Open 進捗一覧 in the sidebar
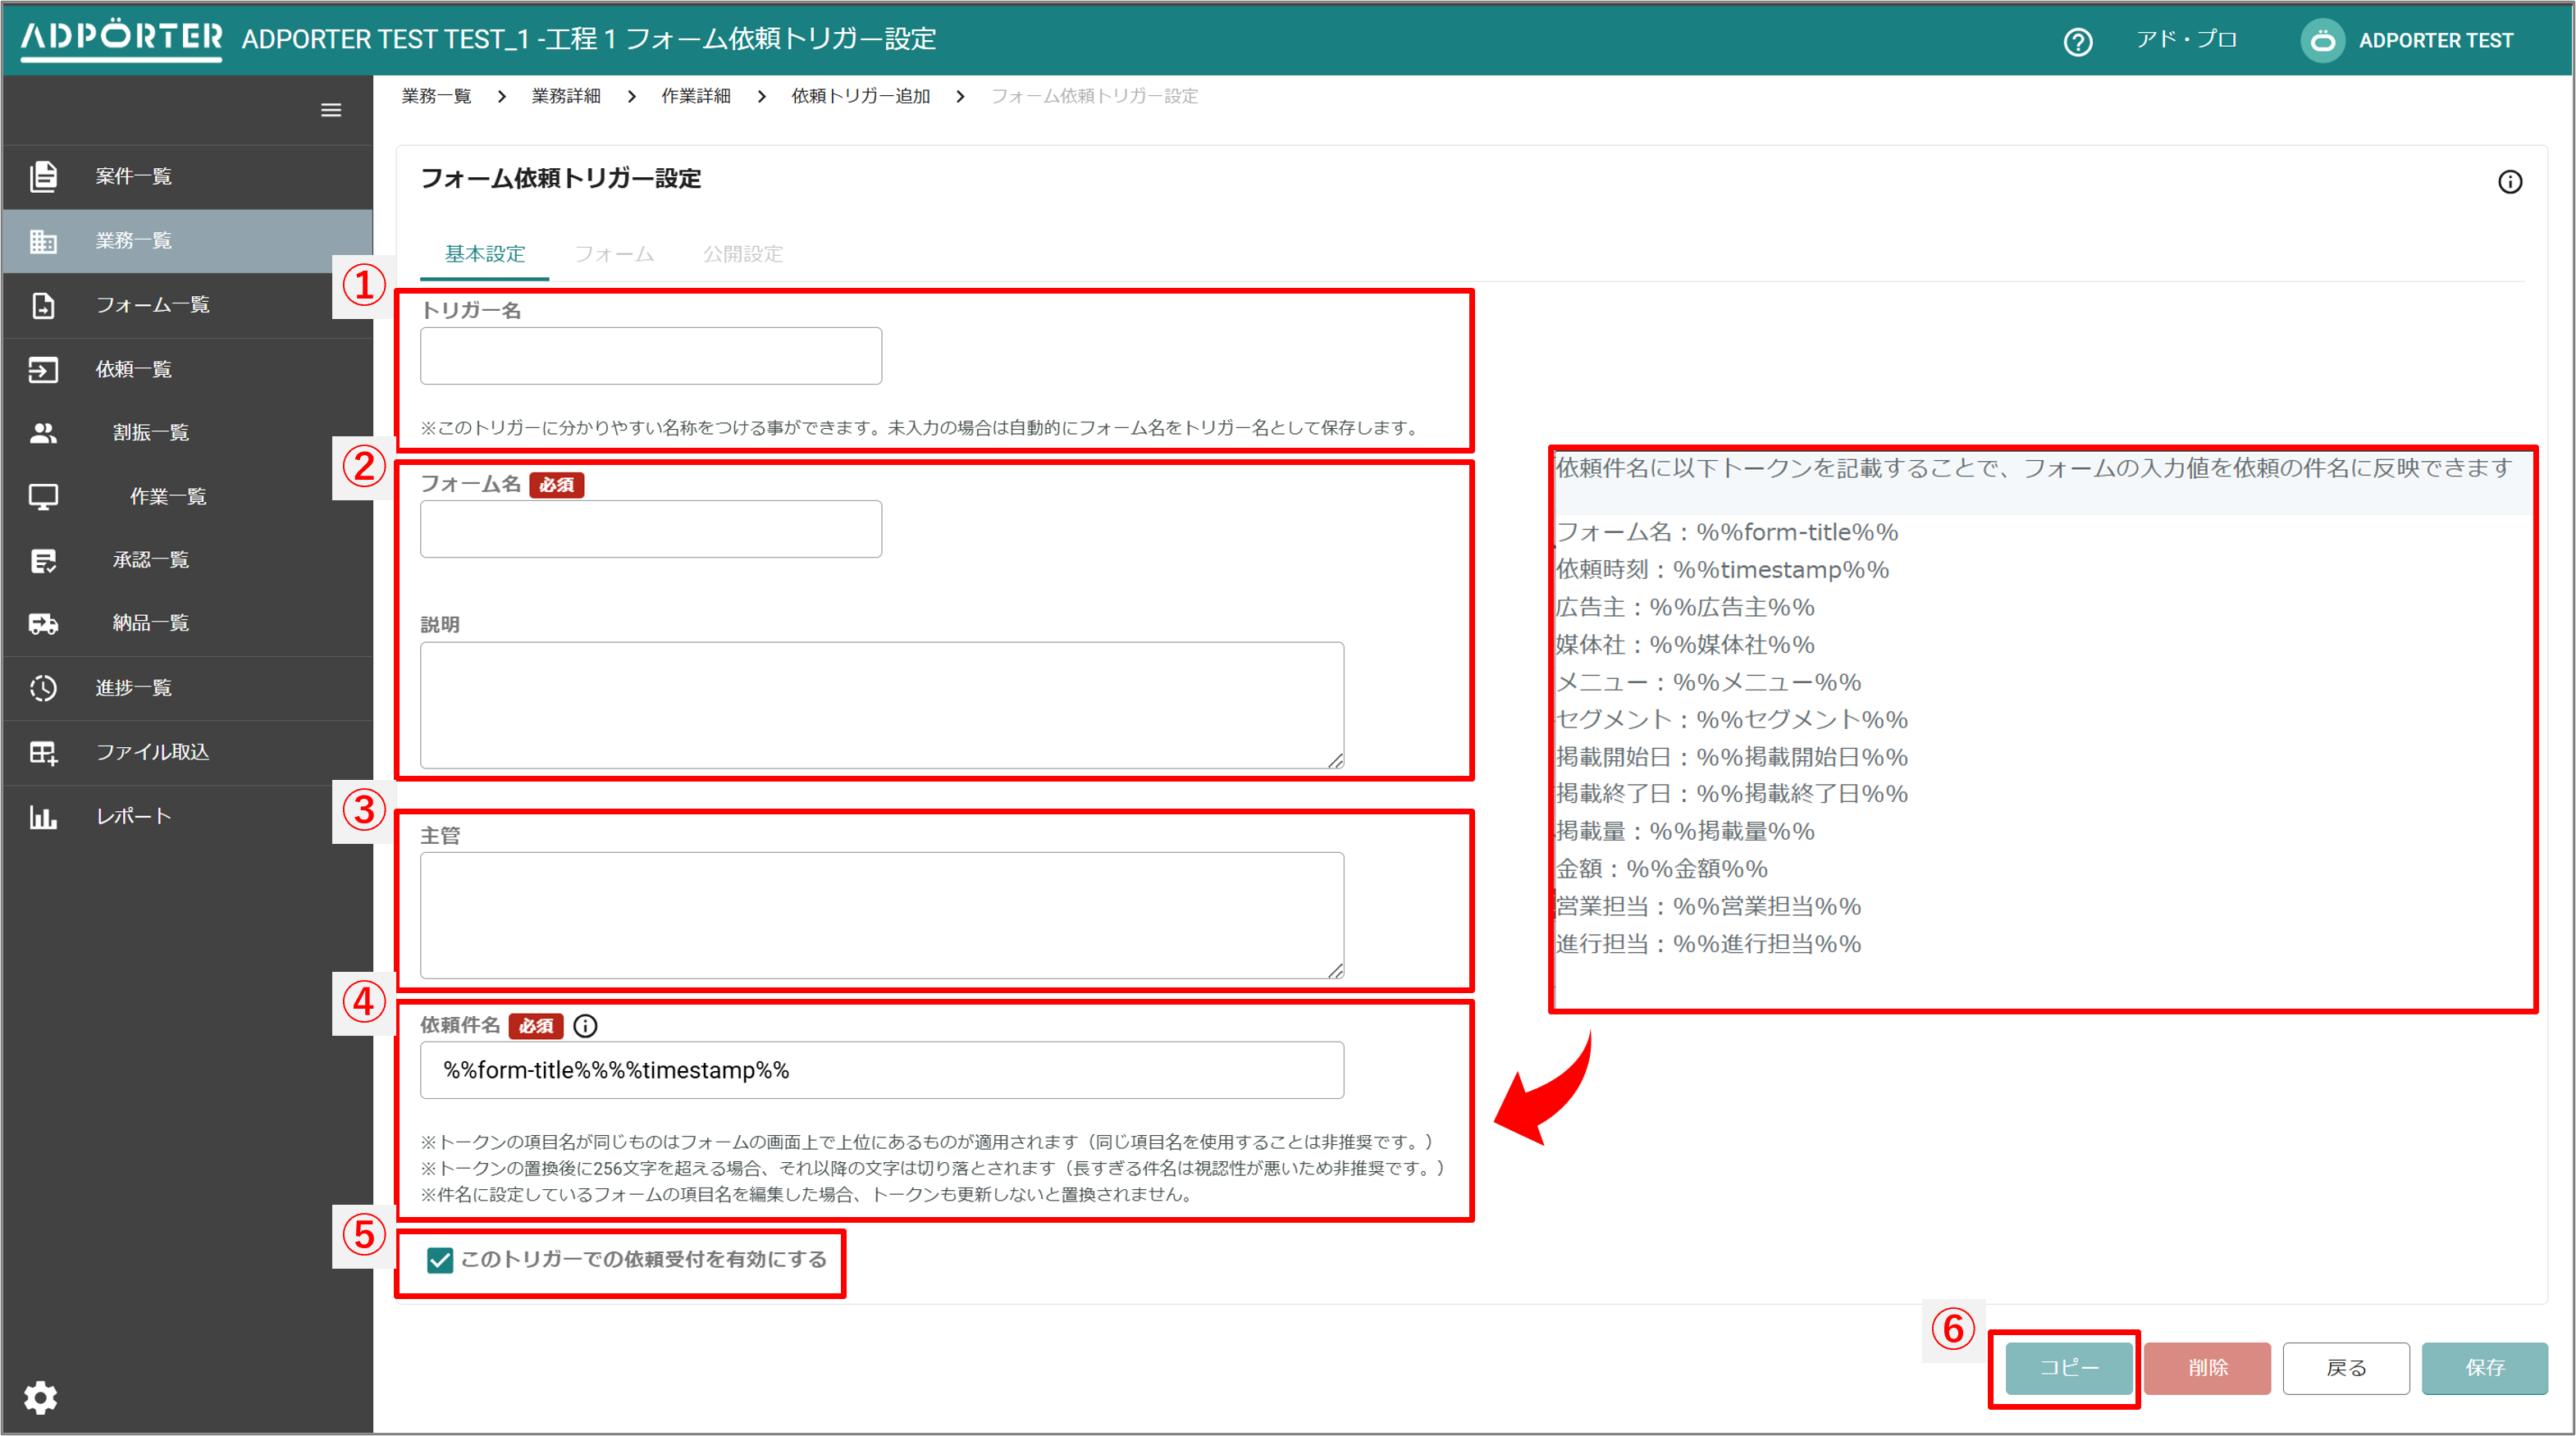 pyautogui.click(x=188, y=688)
